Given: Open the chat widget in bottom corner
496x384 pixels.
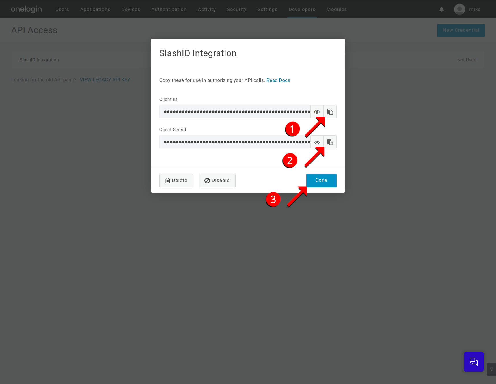Looking at the screenshot, I should tap(473, 361).
